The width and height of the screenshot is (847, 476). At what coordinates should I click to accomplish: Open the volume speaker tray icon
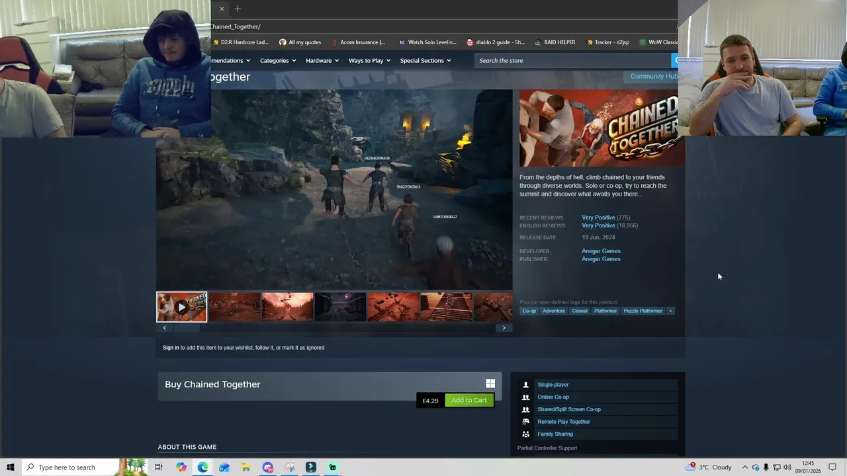tap(787, 467)
